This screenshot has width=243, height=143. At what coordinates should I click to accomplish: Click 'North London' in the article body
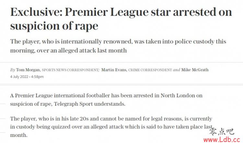178,95
